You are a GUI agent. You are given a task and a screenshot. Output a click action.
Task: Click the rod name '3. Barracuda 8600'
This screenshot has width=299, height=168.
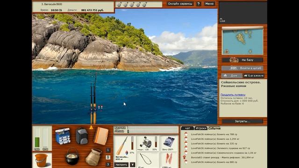click(x=52, y=4)
